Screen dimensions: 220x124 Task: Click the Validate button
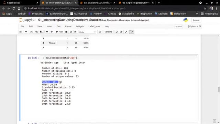click(108, 32)
